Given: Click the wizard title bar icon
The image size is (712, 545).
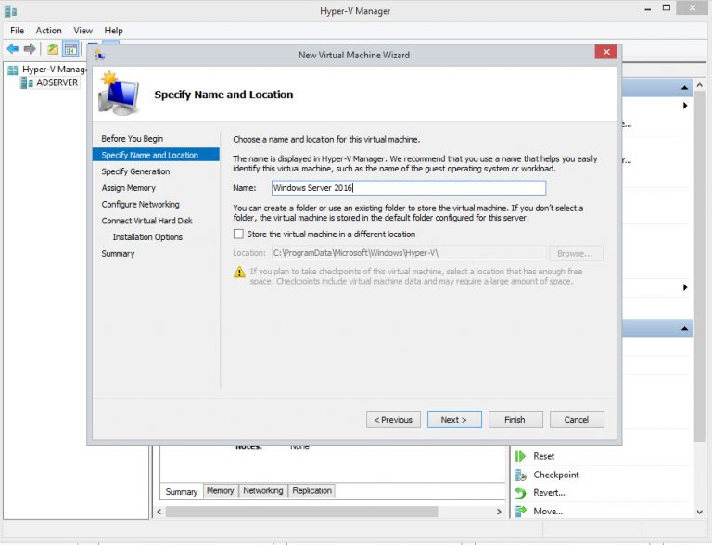Looking at the screenshot, I should [99, 55].
